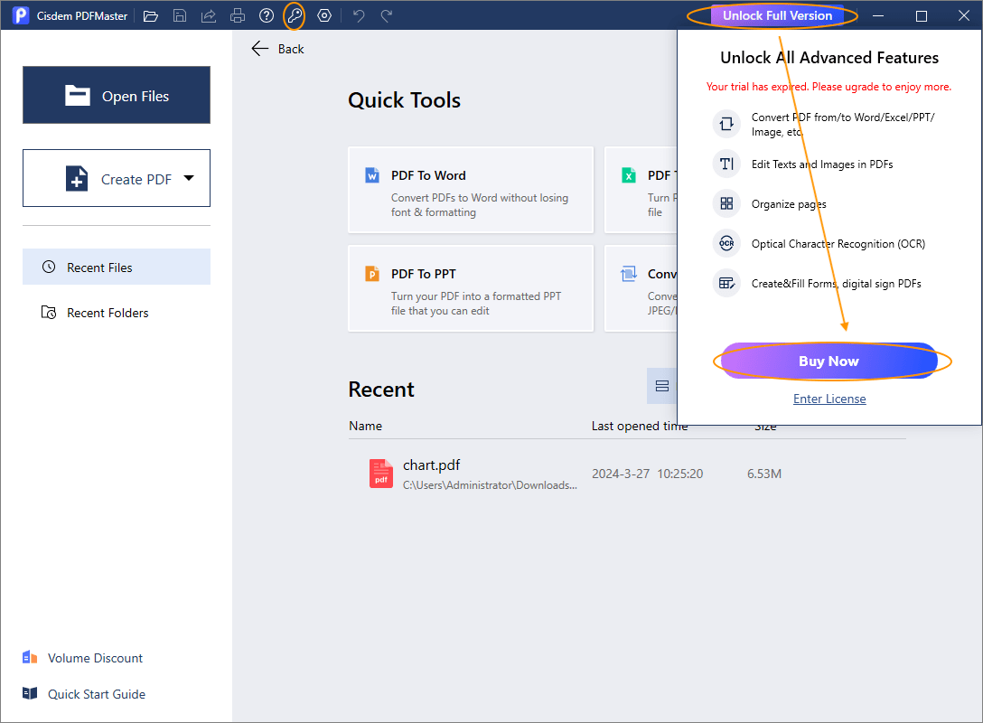Viewport: 983px width, 723px height.
Task: Select Recent Files in the sidebar
Action: (x=117, y=268)
